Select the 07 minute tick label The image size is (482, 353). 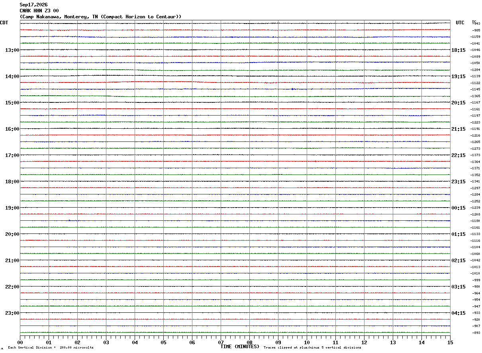point(221,342)
